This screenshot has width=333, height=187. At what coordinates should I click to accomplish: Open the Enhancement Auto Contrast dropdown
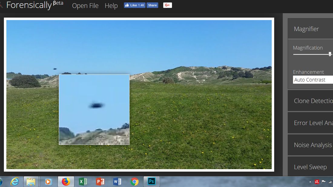[x=313, y=80]
